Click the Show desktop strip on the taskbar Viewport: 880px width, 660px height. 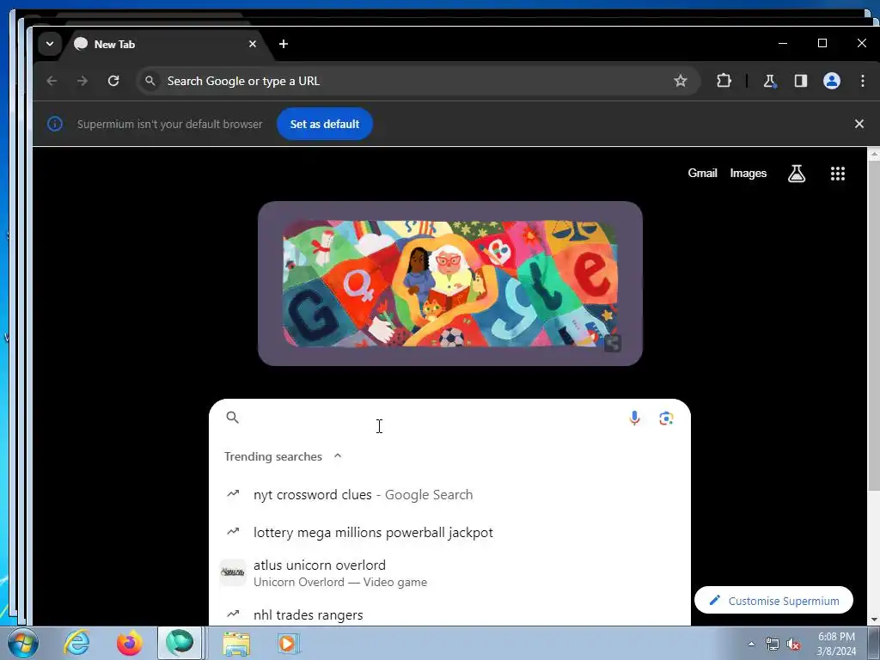coord(874,644)
